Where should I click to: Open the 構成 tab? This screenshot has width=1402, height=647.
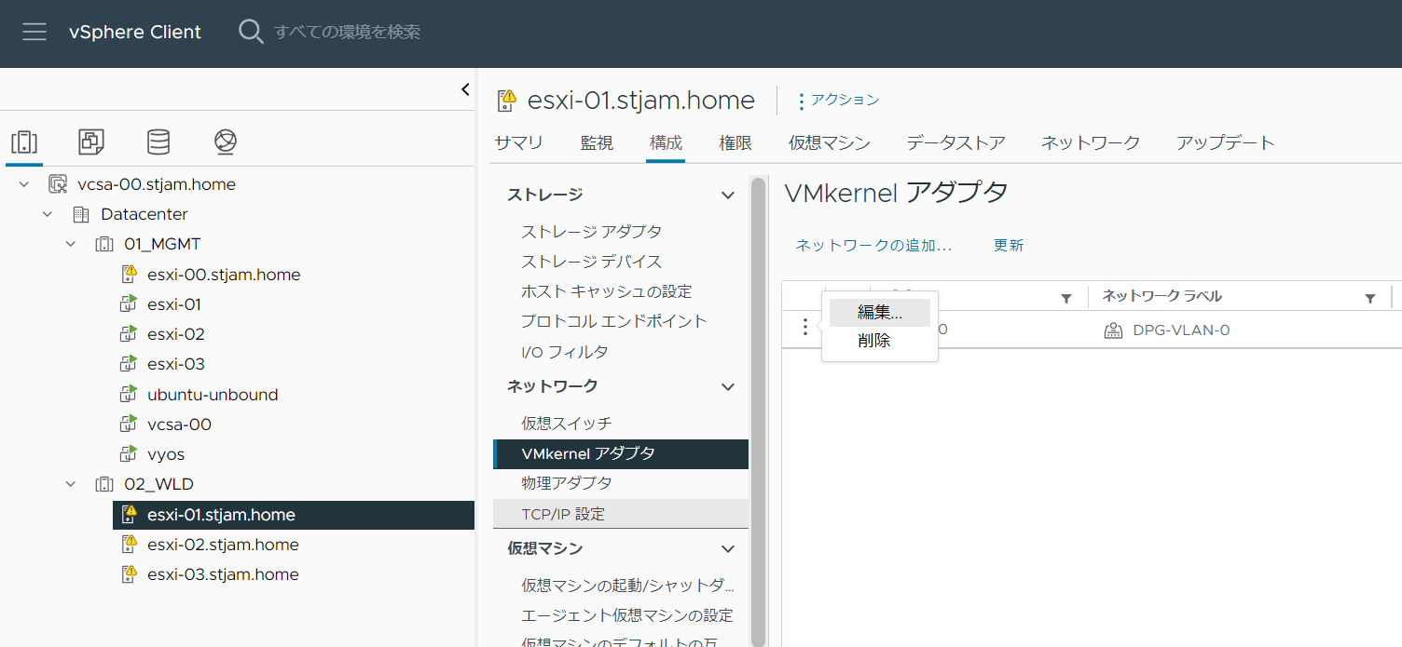pos(666,142)
